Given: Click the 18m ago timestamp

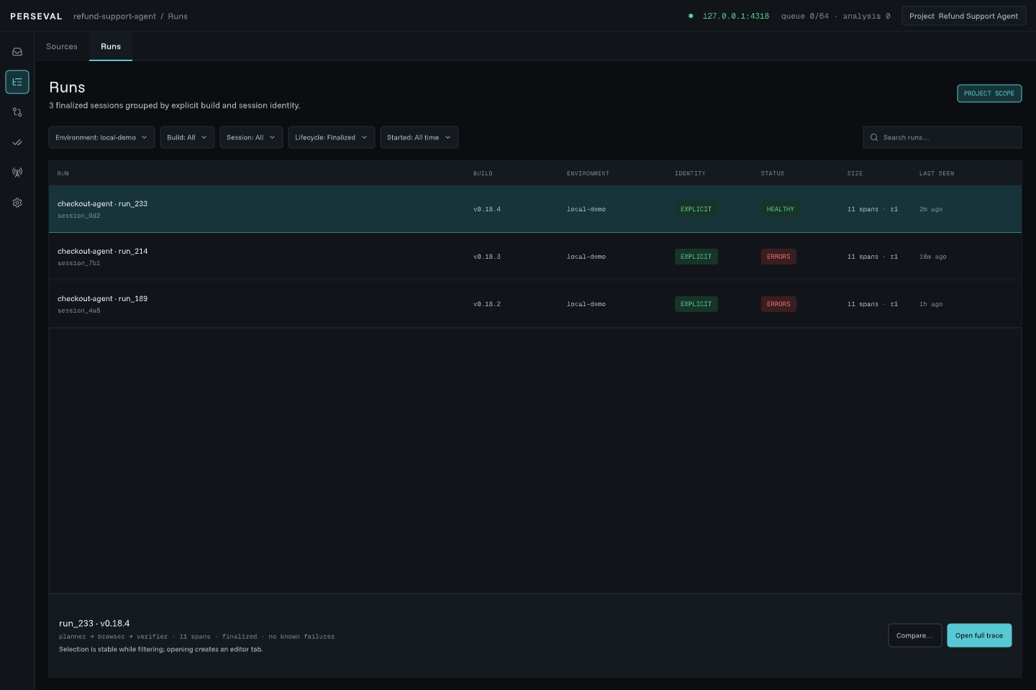Looking at the screenshot, I should click(x=933, y=257).
